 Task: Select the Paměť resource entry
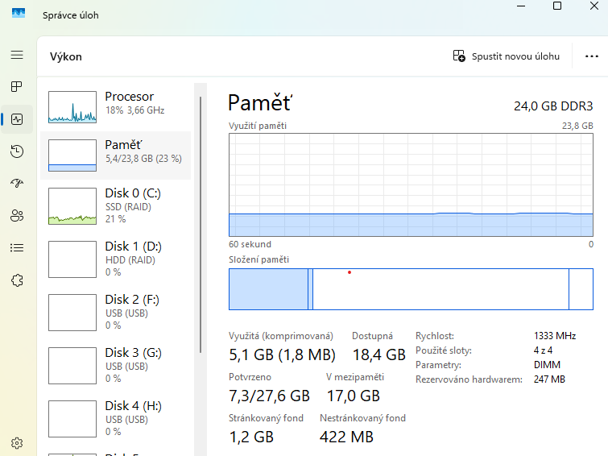tap(117, 155)
